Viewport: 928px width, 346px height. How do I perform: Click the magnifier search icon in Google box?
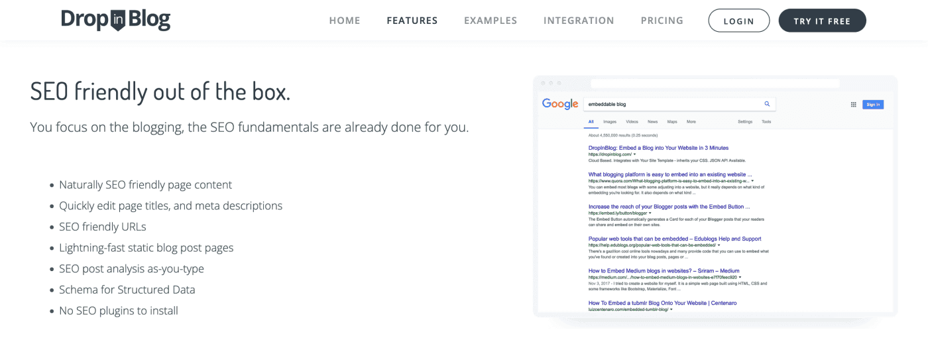tap(767, 104)
